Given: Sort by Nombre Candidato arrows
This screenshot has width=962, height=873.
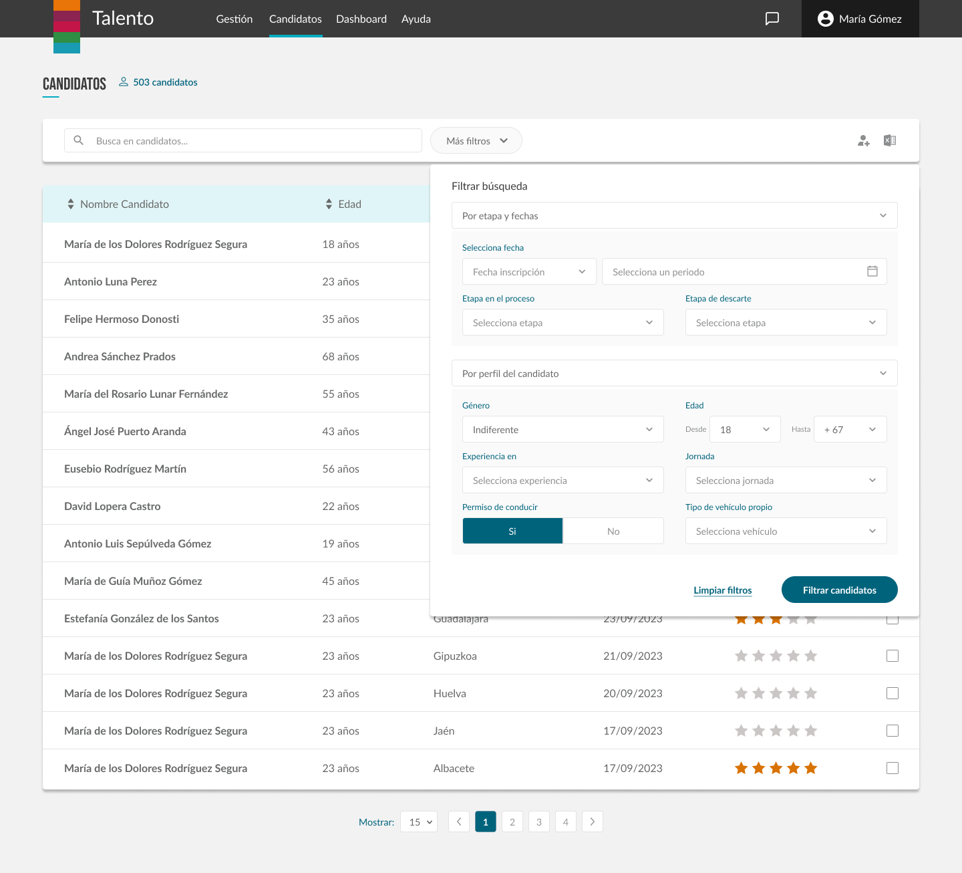Looking at the screenshot, I should [71, 205].
